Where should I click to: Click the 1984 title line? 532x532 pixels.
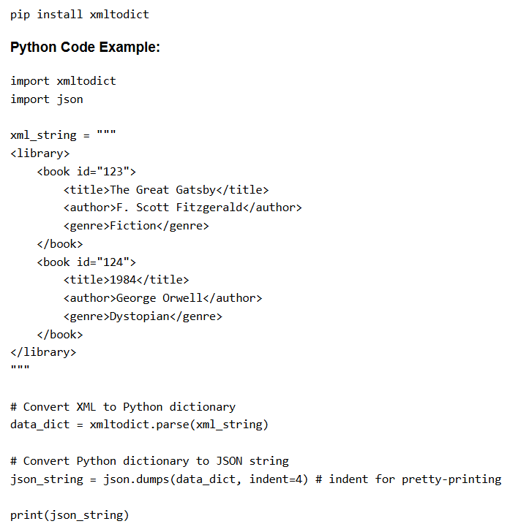pos(126,280)
